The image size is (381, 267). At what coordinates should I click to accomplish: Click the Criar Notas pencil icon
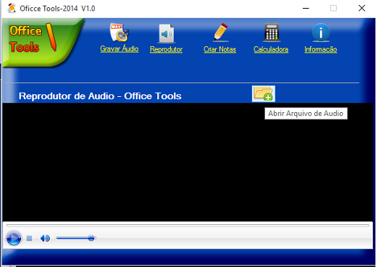(220, 32)
